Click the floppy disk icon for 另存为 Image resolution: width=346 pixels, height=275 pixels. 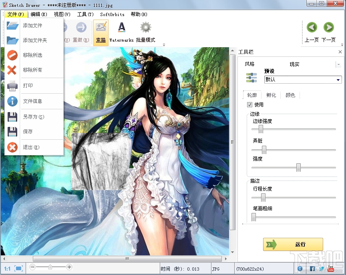click(12, 117)
